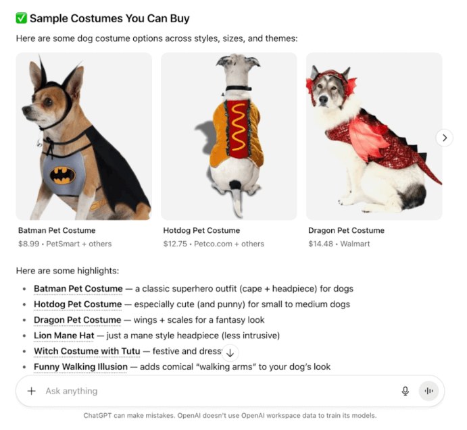The height and width of the screenshot is (430, 467).
Task: Open the Hotdog Pet Costume product image
Action: point(229,136)
